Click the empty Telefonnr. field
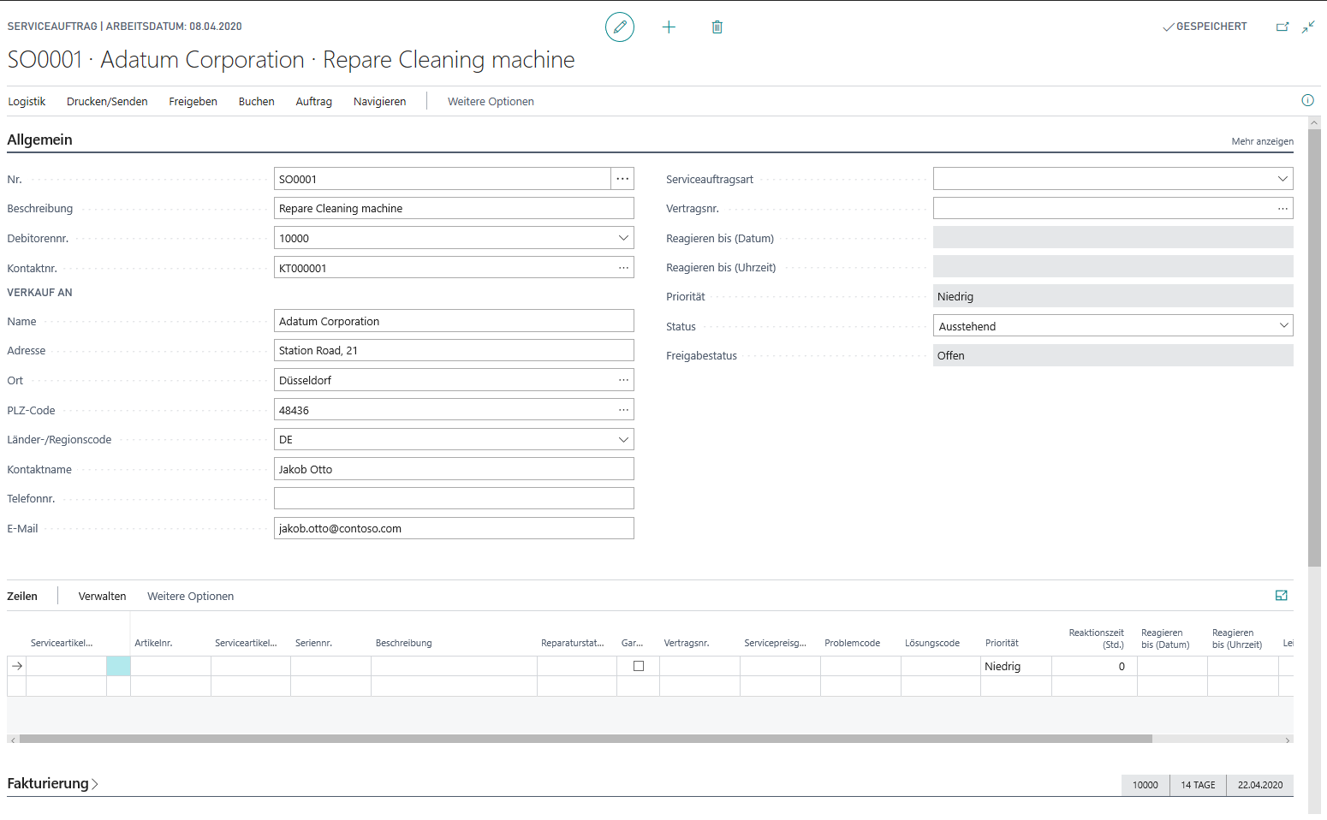This screenshot has width=1327, height=820. click(x=454, y=498)
